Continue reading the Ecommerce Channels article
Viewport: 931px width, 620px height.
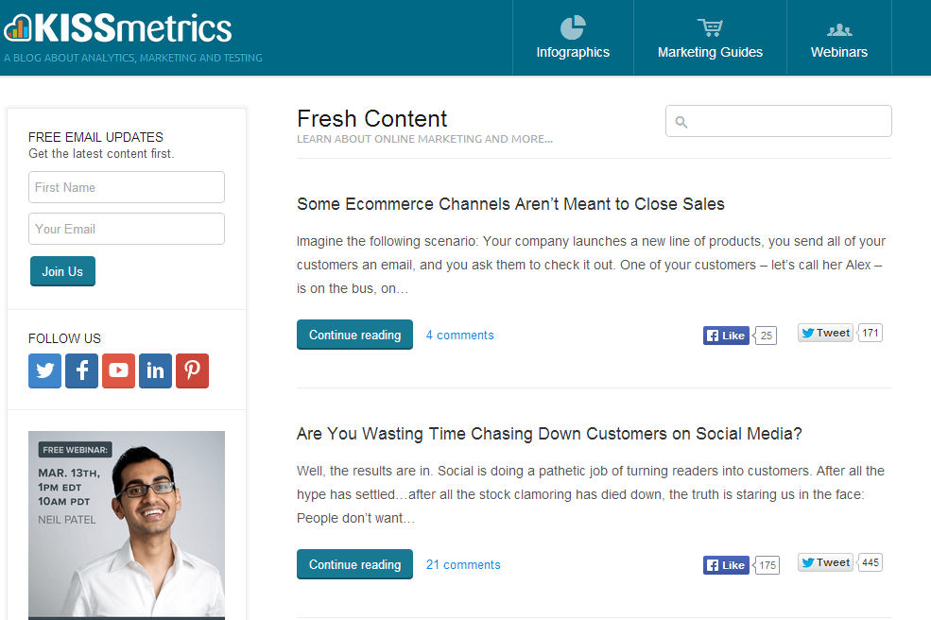pyautogui.click(x=354, y=335)
